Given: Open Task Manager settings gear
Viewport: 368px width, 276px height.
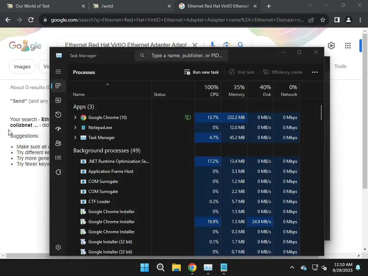Looking at the screenshot, I should [58, 247].
